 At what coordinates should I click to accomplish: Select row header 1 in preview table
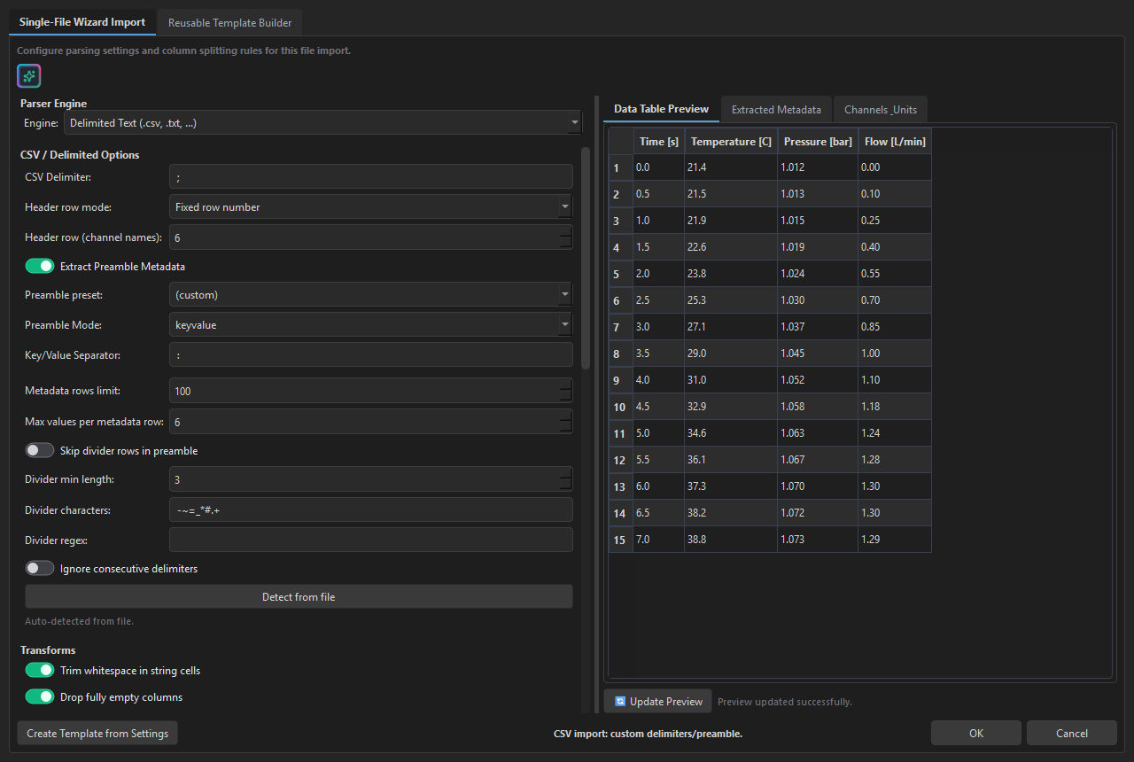coord(621,167)
